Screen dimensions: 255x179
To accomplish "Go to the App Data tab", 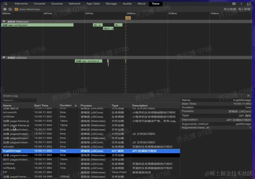I will (x=93, y=4).
